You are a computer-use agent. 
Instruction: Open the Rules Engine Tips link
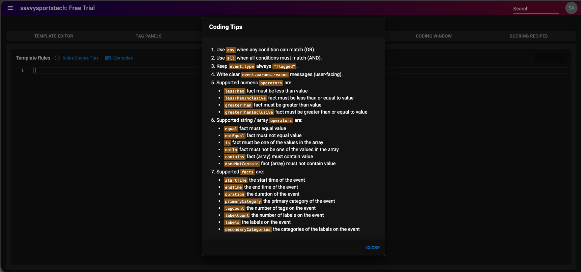click(x=80, y=58)
